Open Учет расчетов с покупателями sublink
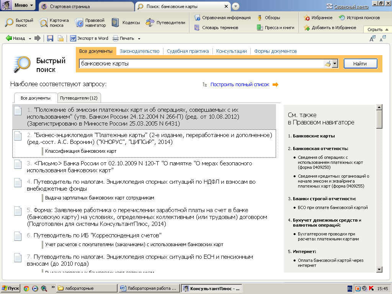This screenshot has width=392, height=294. [x=134, y=245]
